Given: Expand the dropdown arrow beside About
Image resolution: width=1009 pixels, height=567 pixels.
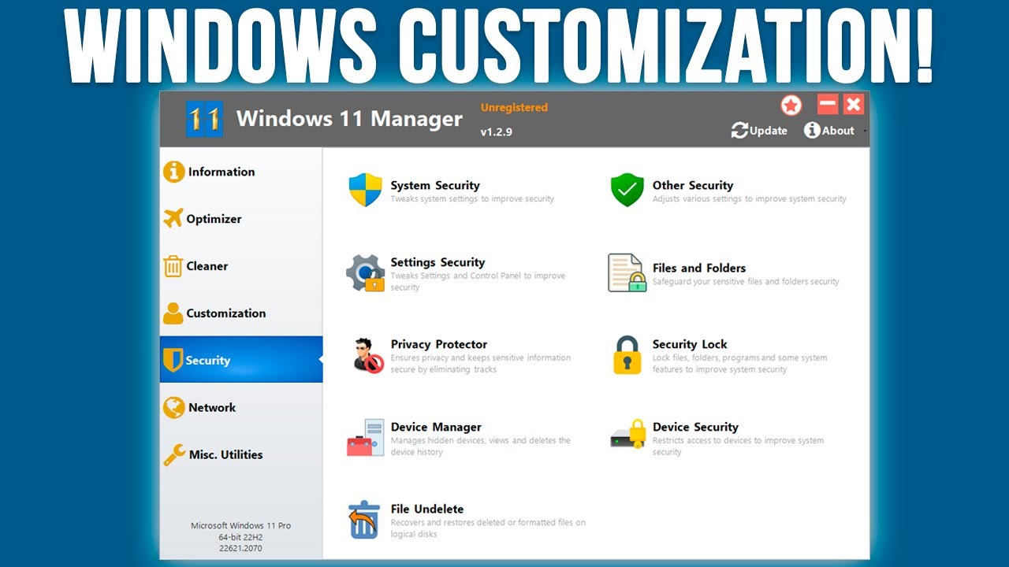Looking at the screenshot, I should pyautogui.click(x=865, y=132).
